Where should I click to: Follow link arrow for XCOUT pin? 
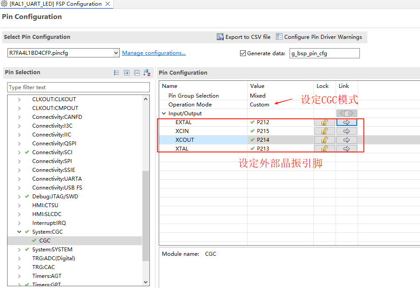tap(347, 140)
